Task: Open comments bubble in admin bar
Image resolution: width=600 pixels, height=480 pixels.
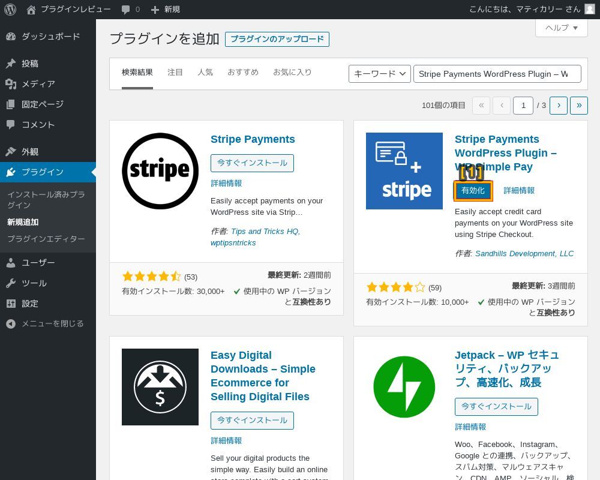Action: click(125, 10)
